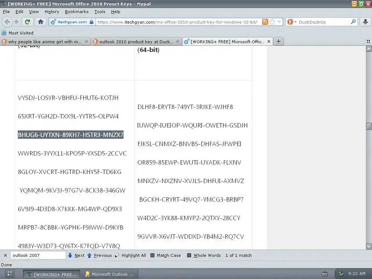The image size is (372, 279).
Task: Switch to the anime girl search tab
Action: (x=45, y=41)
